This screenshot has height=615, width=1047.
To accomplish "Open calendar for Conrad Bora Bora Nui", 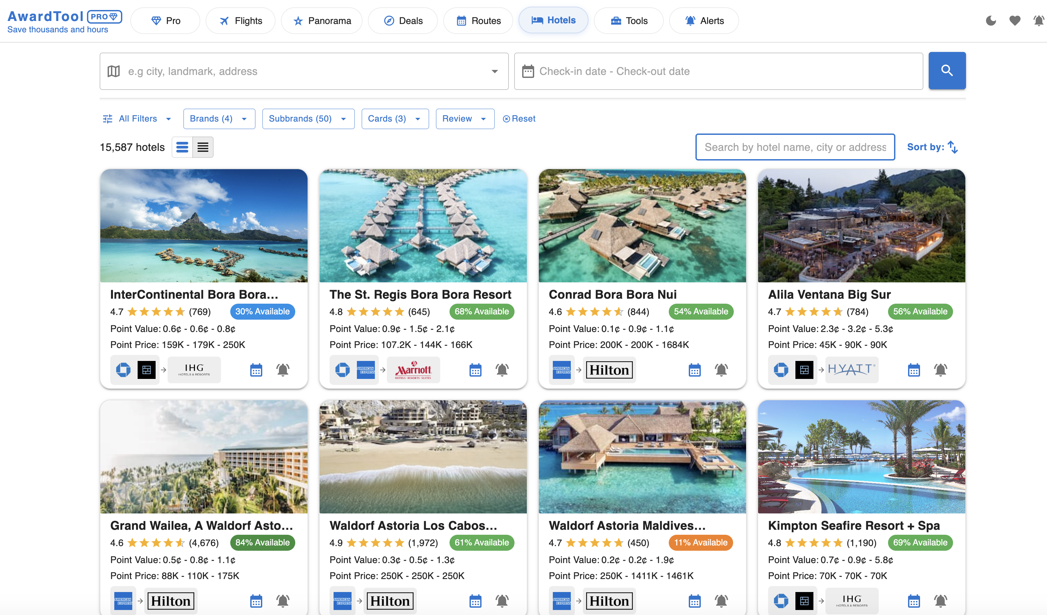I will (x=695, y=370).
